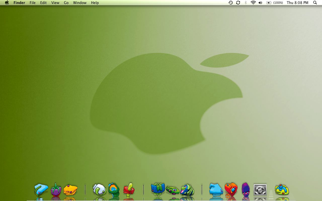This screenshot has height=201, width=322.
Task: Open the purple squid-like dock icon
Action: pos(246,189)
